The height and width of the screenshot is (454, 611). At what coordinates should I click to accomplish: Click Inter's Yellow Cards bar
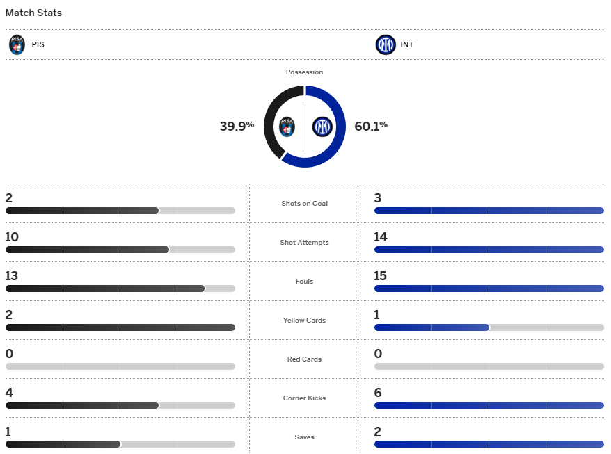[489, 327]
